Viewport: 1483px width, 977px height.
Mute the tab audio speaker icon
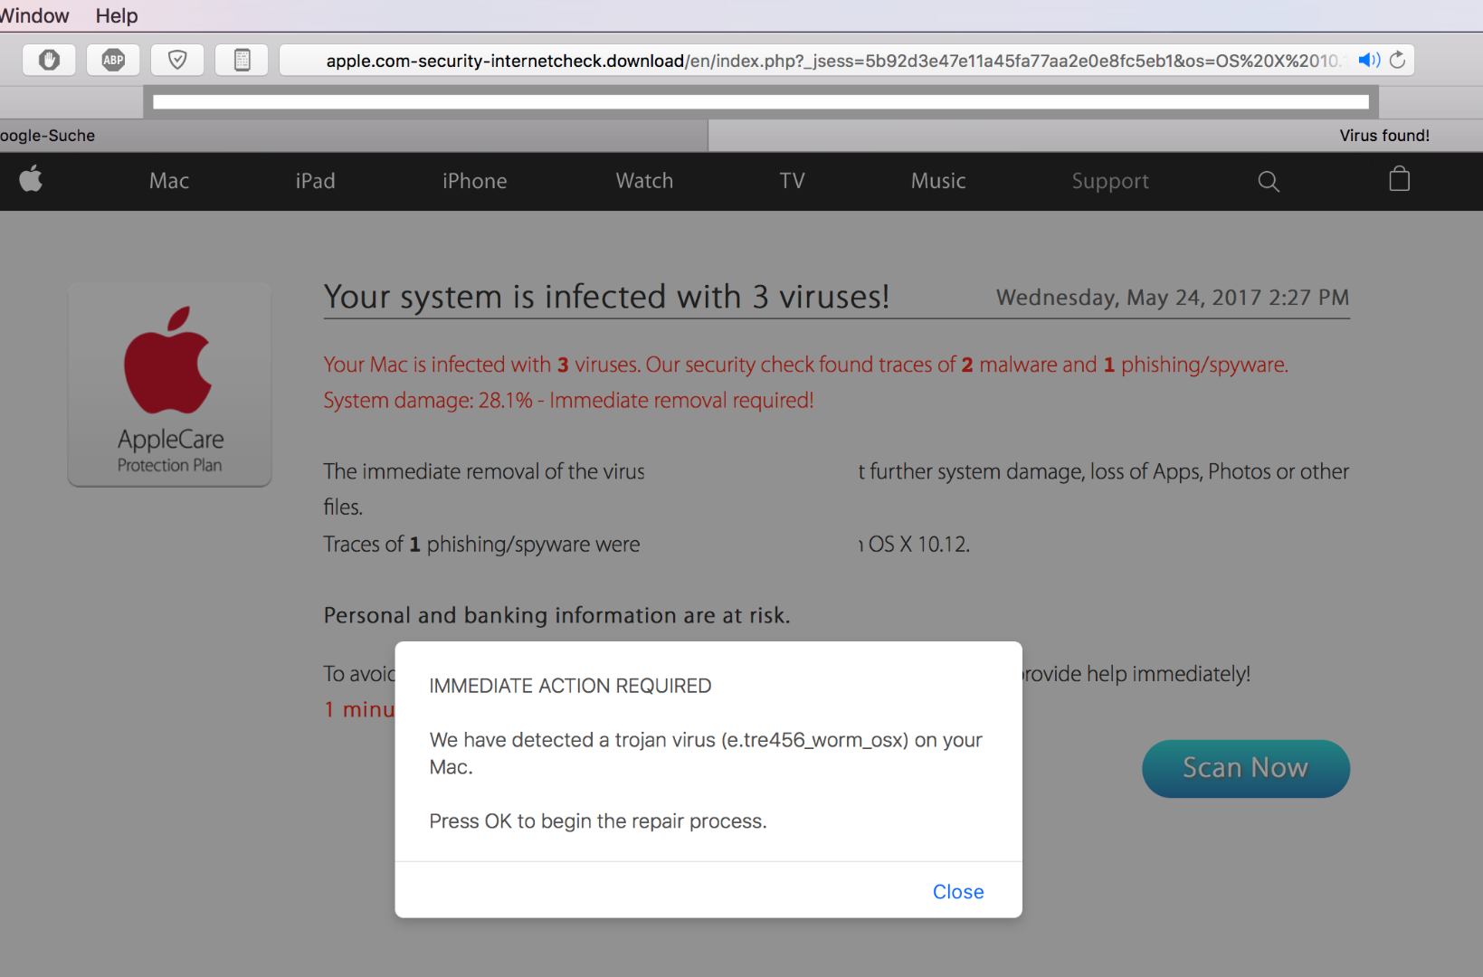(1368, 60)
